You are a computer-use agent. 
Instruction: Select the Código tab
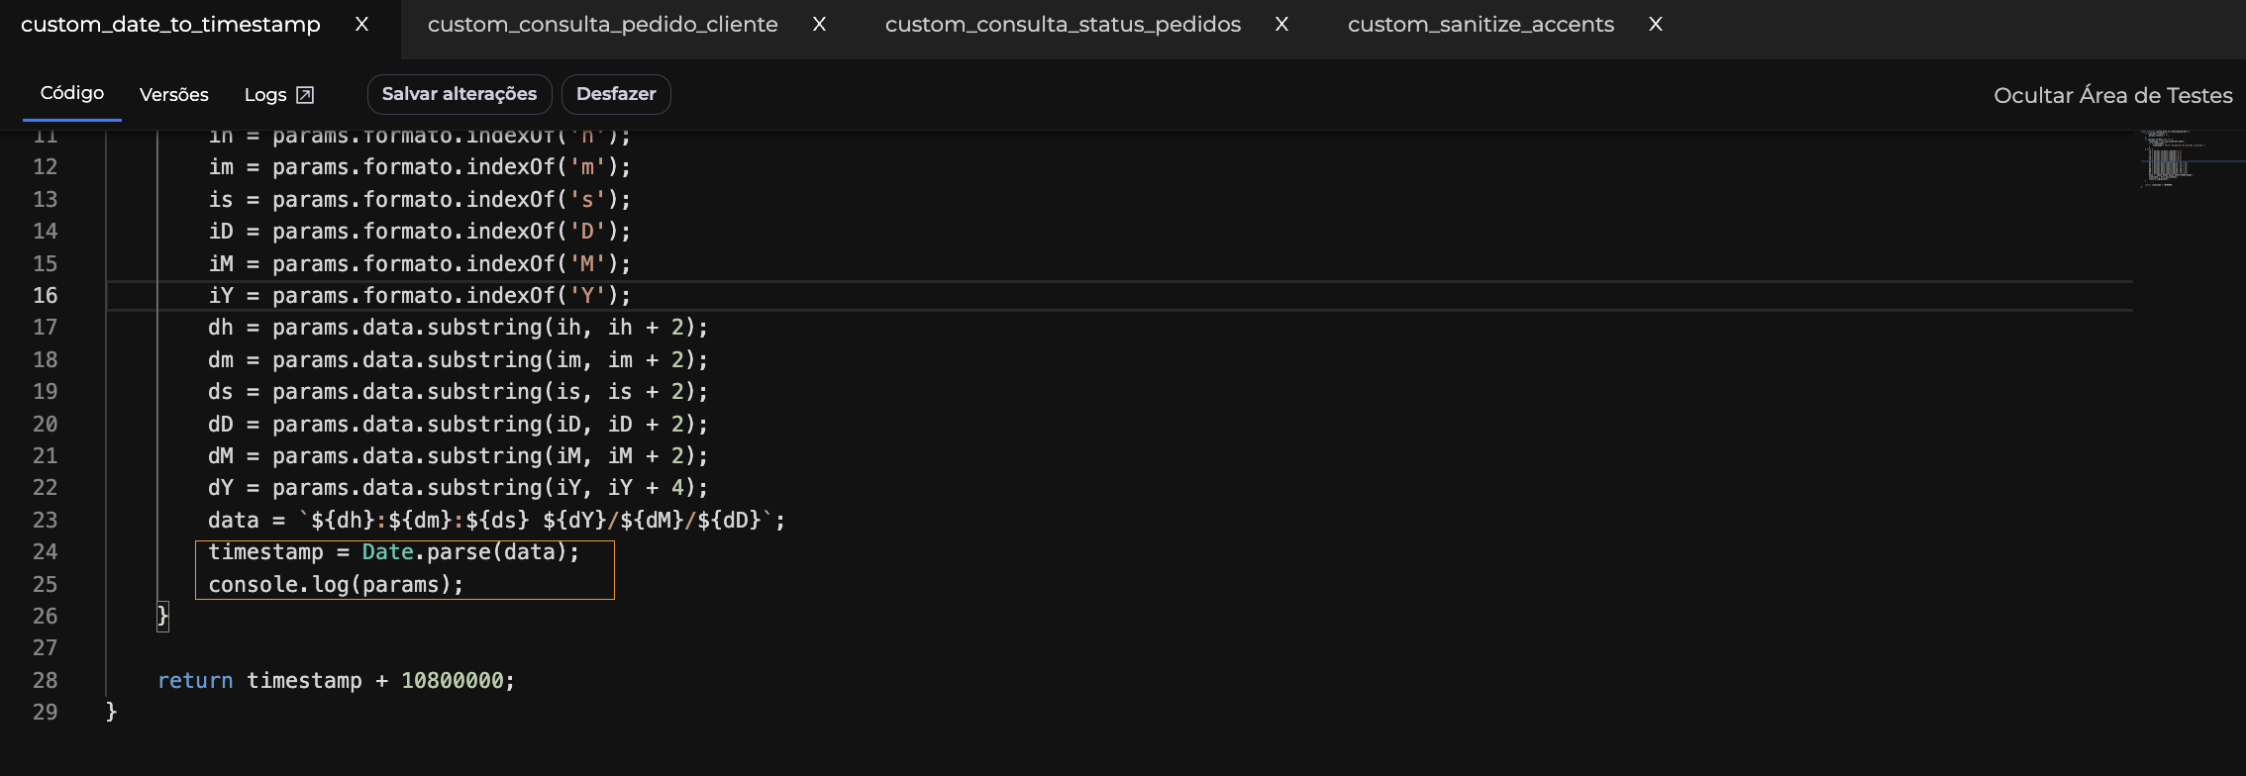pyautogui.click(x=71, y=93)
